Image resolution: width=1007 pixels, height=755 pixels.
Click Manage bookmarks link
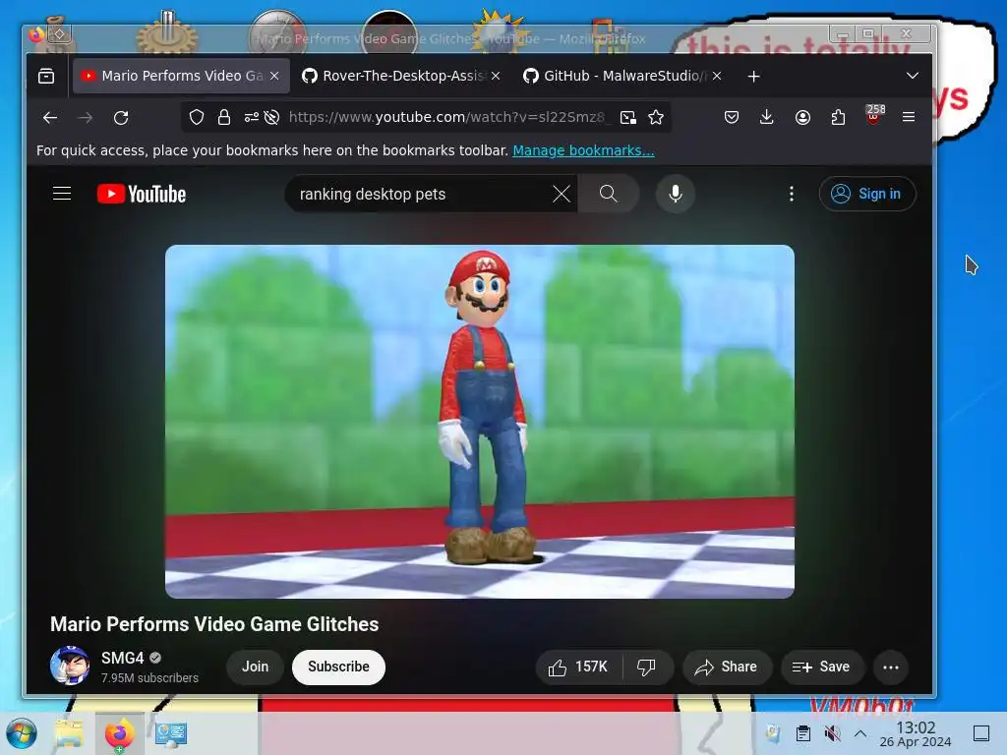583,150
